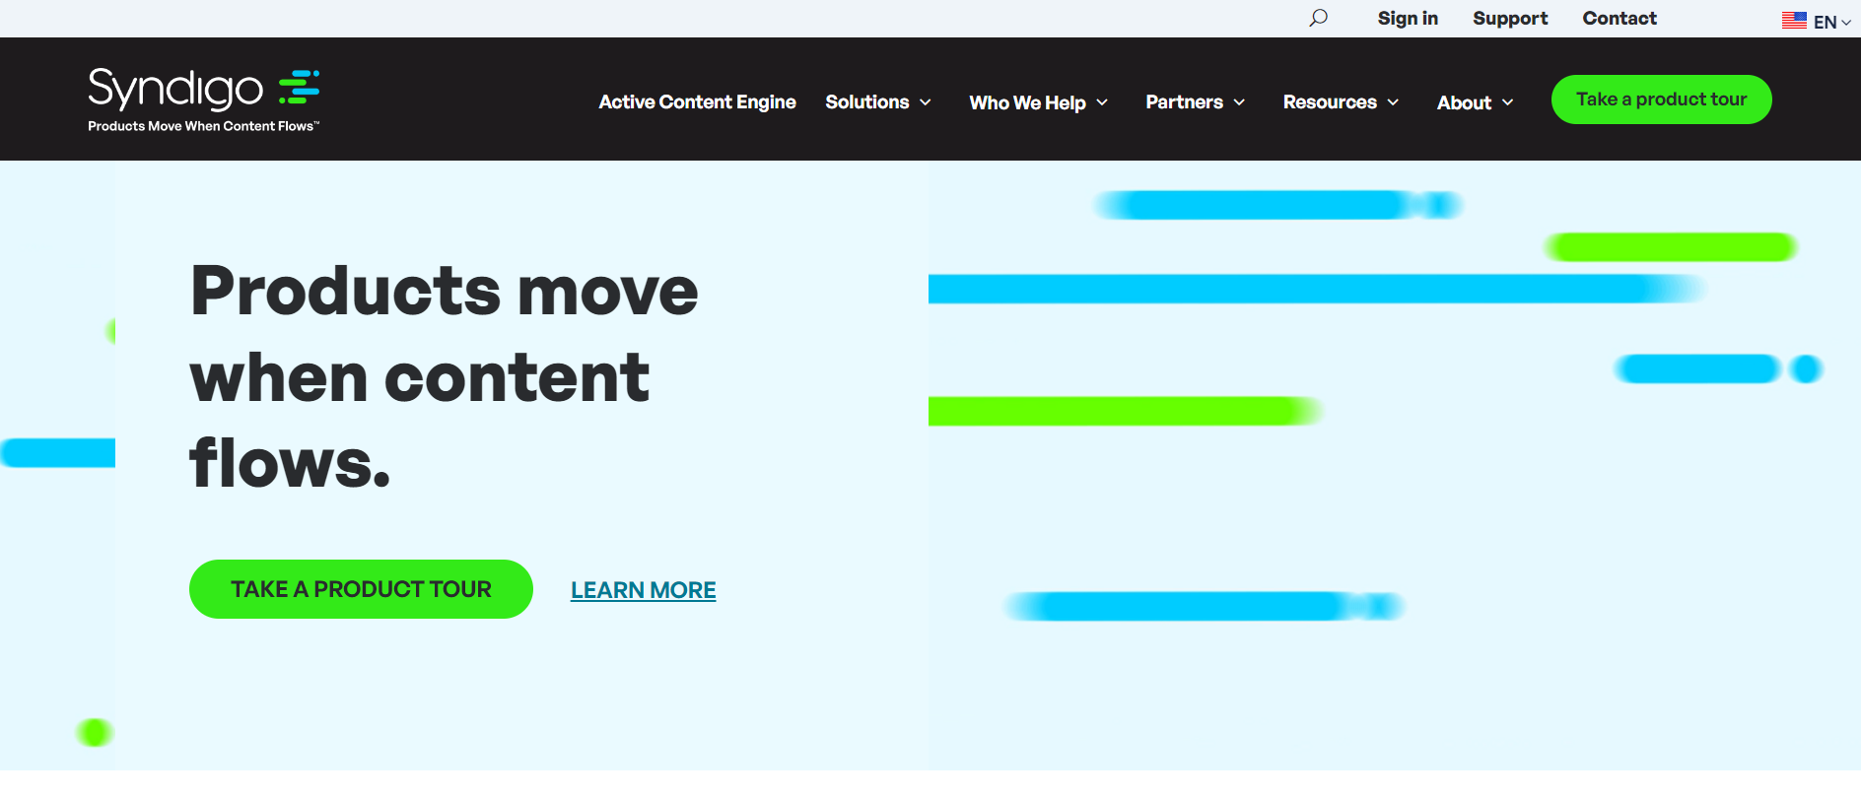Viewport: 1861px width, 798px height.
Task: Go to Active Content Engine page
Action: click(697, 102)
